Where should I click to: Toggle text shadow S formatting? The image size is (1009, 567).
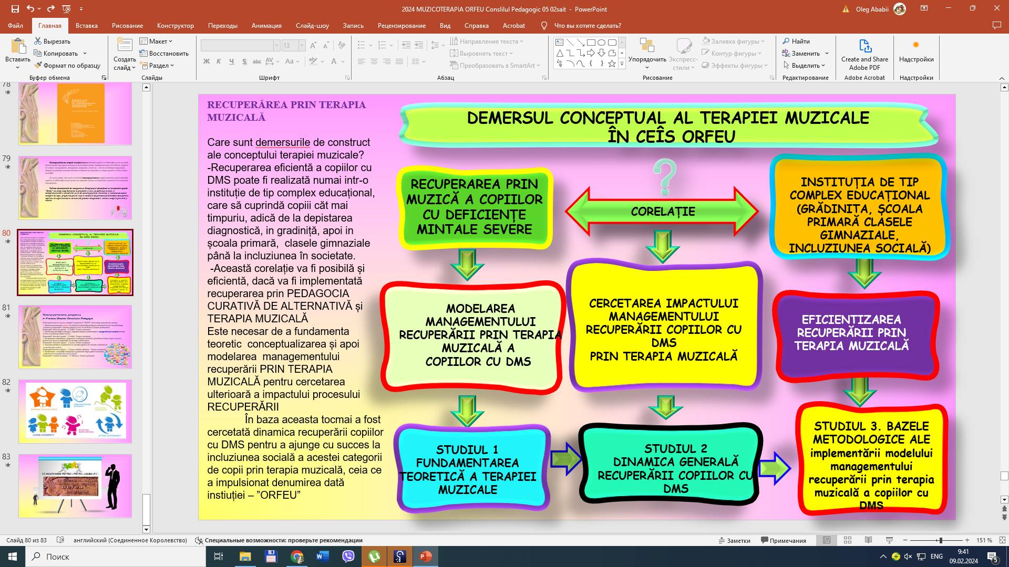(244, 61)
